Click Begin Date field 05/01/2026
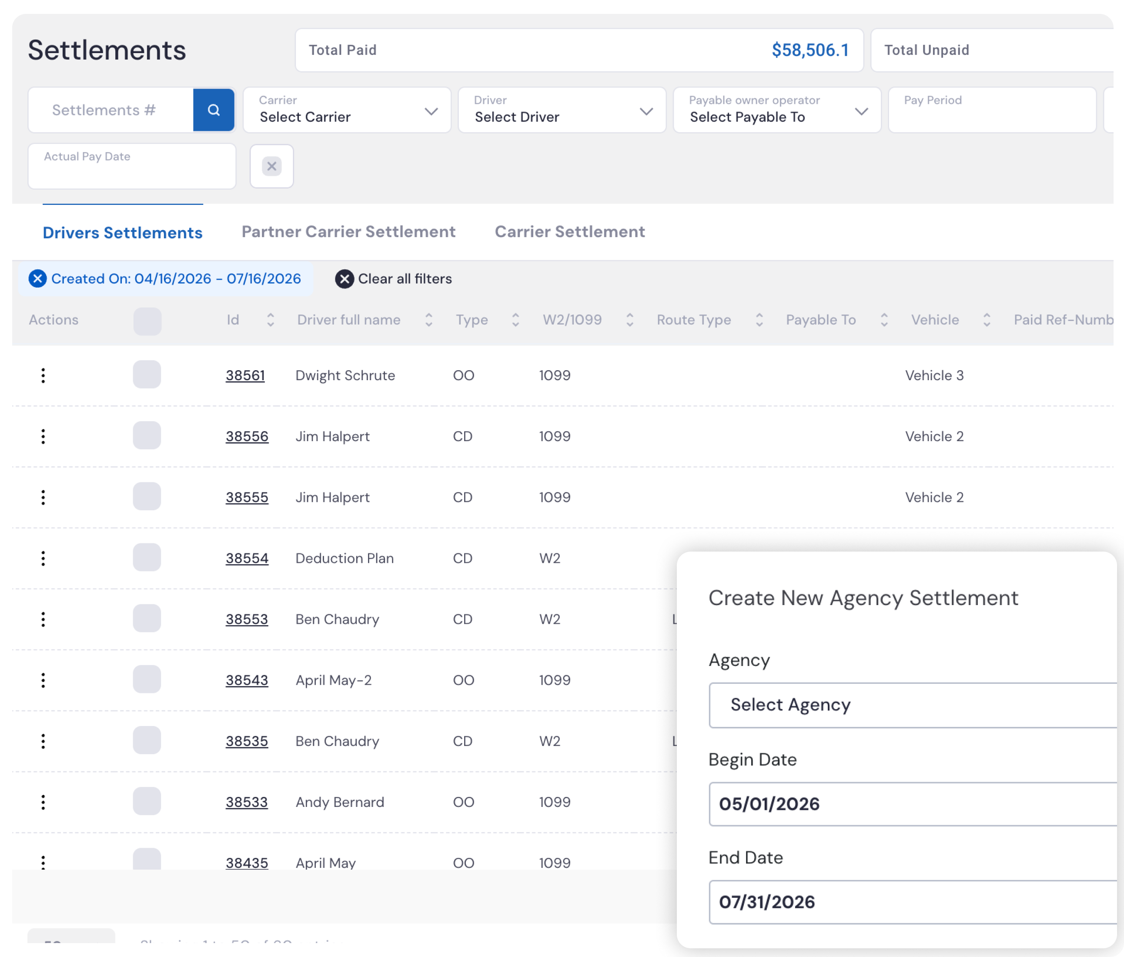 coord(913,804)
